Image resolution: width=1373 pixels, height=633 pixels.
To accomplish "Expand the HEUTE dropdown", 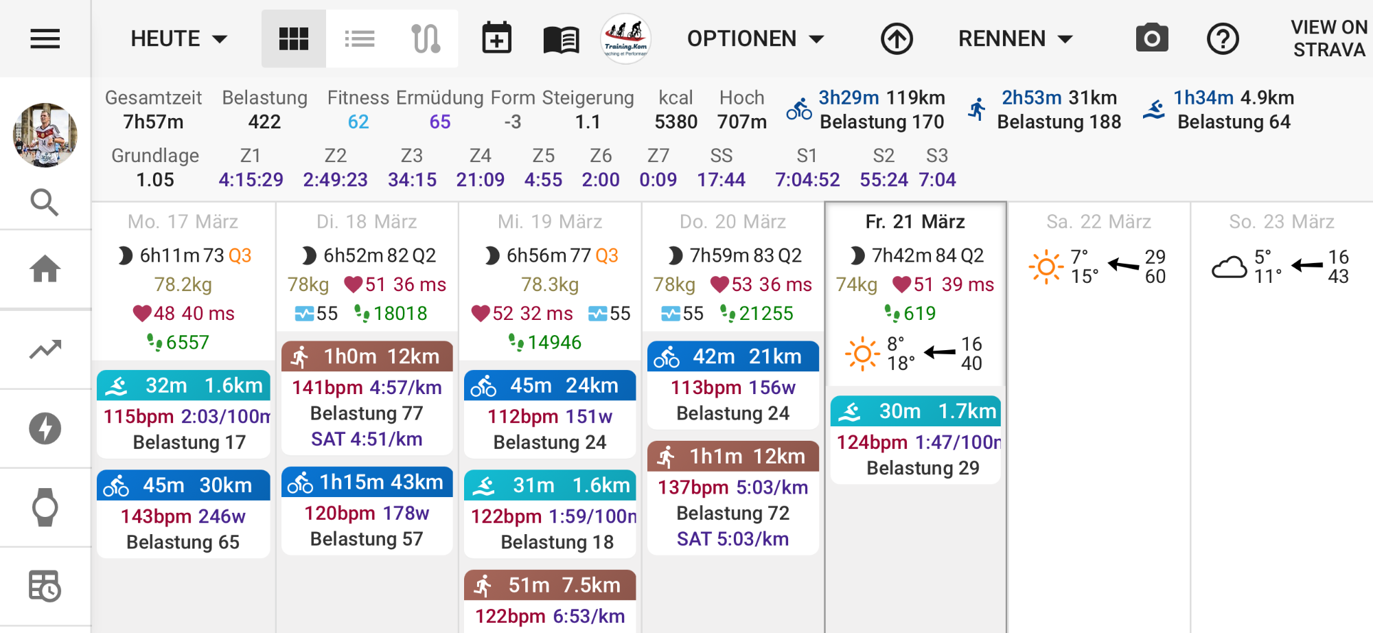I will (x=178, y=39).
